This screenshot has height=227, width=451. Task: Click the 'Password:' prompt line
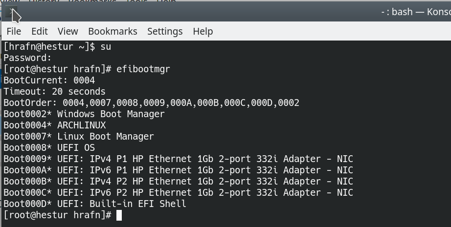[x=27, y=58]
